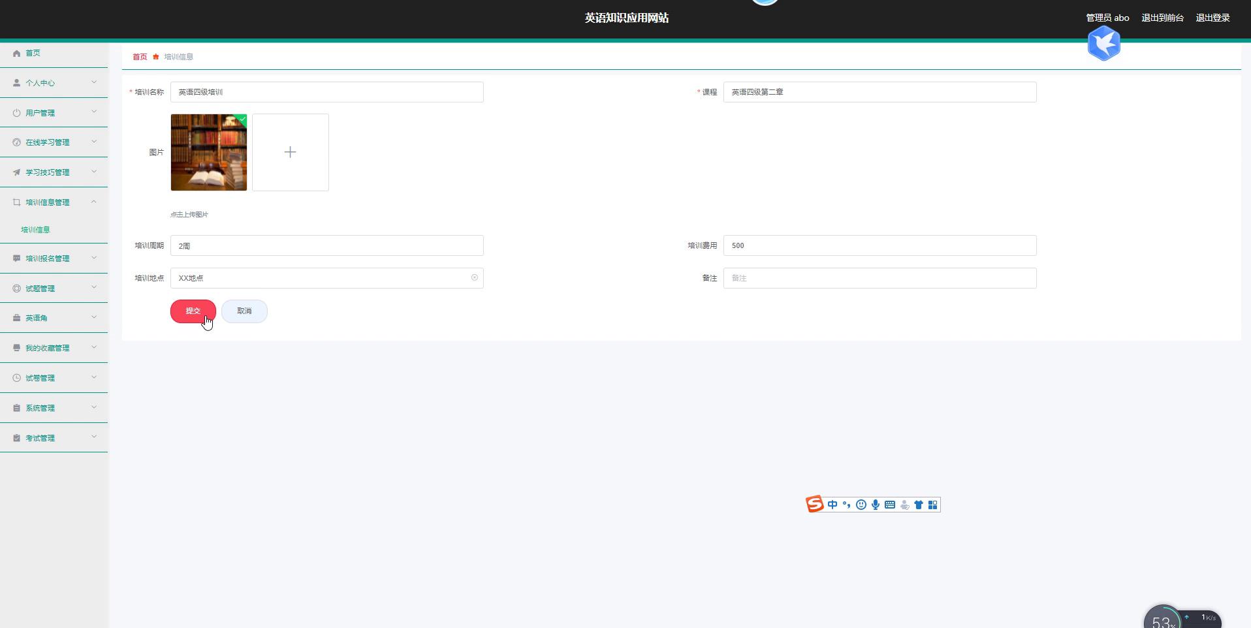Viewport: 1251px width, 628px height.
Task: Open the skin shirt icon in the IME toolbar
Action: point(919,505)
